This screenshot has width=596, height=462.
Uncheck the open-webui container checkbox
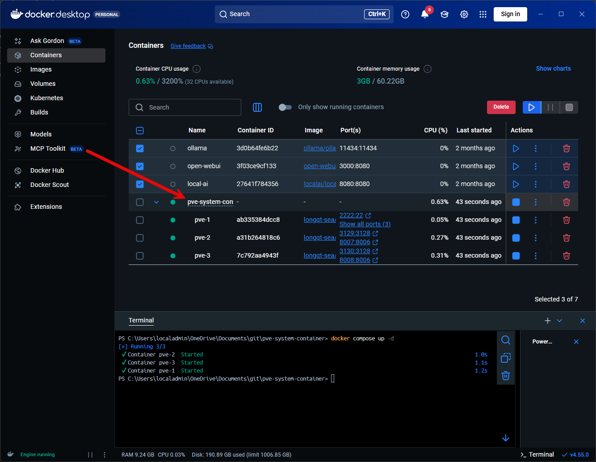(140, 166)
